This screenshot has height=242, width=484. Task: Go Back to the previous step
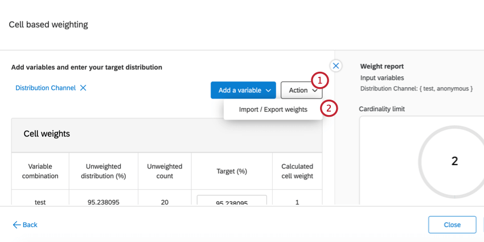click(x=26, y=225)
